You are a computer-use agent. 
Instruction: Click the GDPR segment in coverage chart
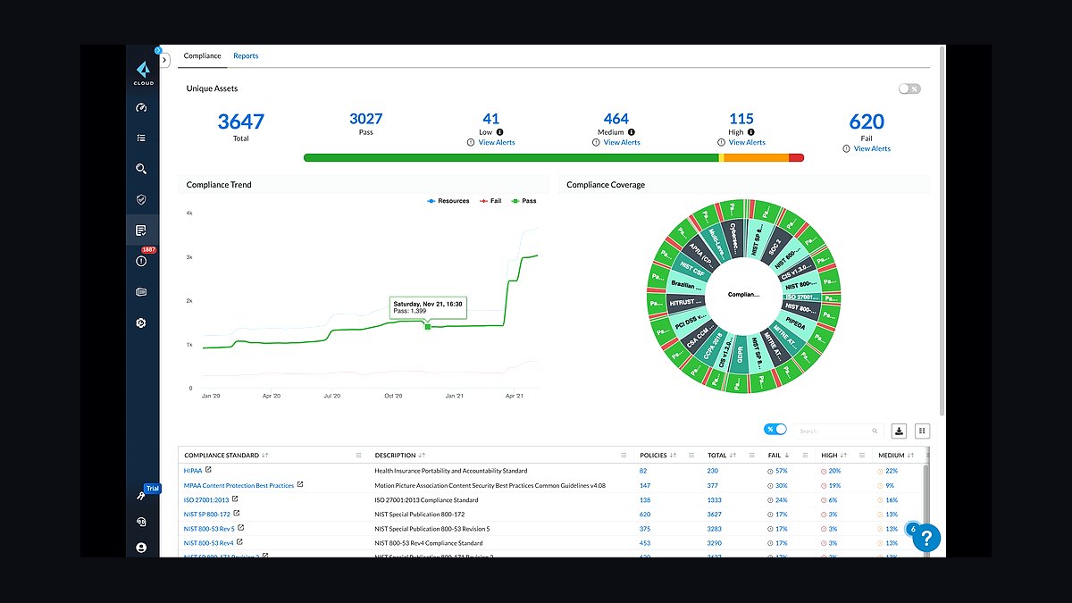pyautogui.click(x=740, y=355)
